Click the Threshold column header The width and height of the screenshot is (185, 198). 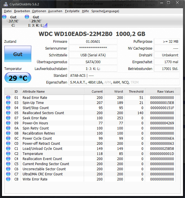[135, 91]
